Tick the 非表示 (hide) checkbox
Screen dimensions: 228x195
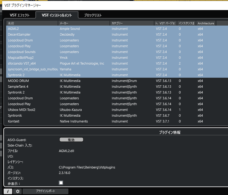pyautogui.click(x=61, y=183)
